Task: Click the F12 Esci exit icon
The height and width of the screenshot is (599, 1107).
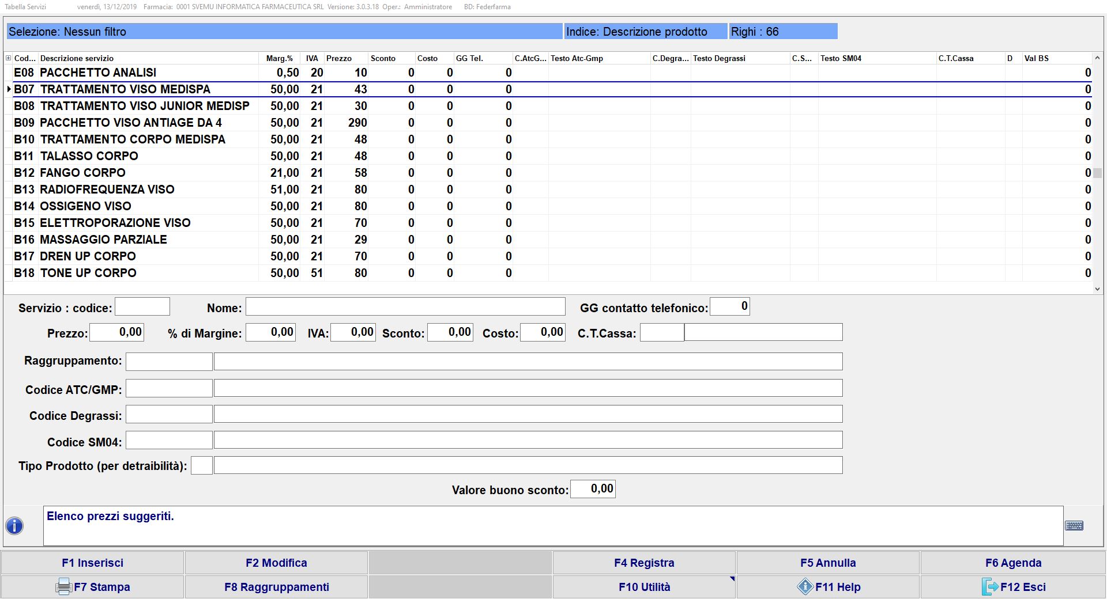Action: 989,586
